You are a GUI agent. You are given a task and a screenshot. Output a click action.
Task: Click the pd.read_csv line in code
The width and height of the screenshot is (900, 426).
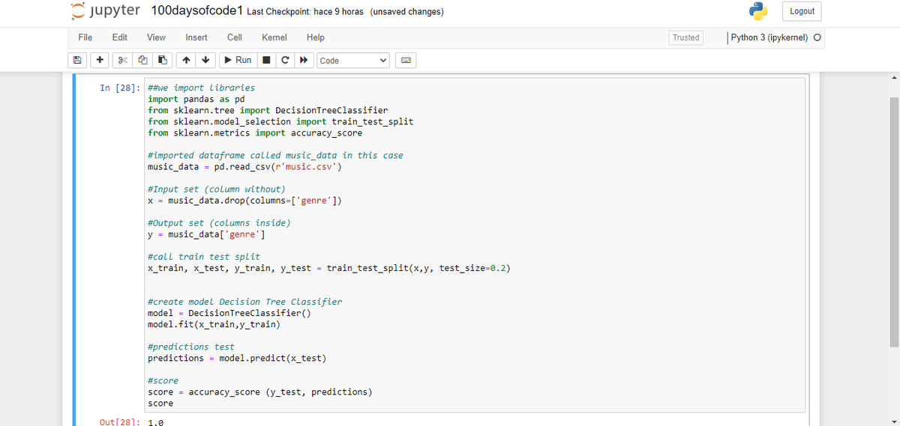[x=245, y=166]
